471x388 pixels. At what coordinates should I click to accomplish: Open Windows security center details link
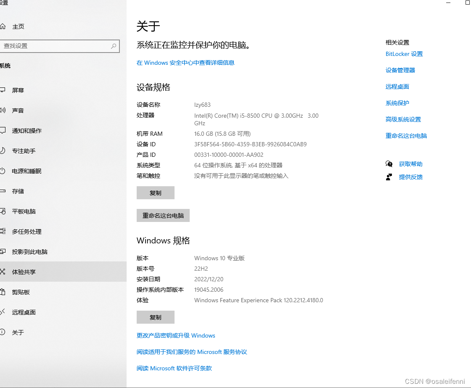pos(185,63)
